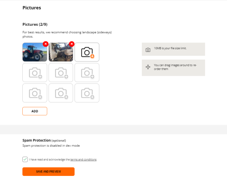The image size is (227, 185).
Task: Select the red tractor thumbnail
Action: (x=34, y=53)
